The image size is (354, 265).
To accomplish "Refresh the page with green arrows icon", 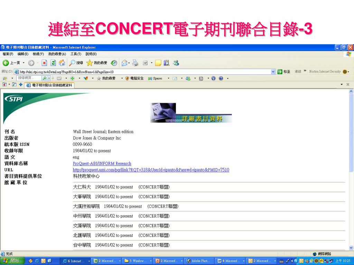I will pos(53,63).
